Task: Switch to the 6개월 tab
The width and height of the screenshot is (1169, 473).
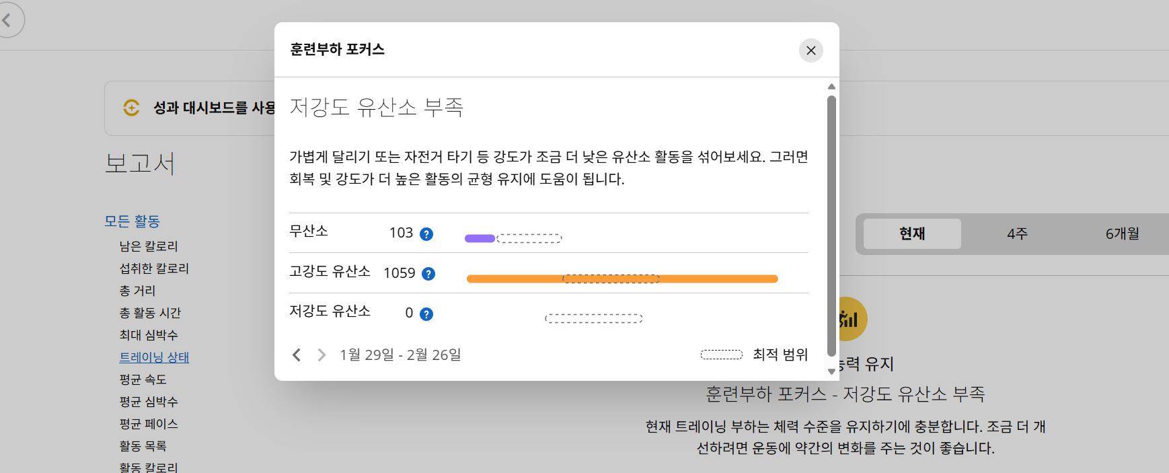Action: [x=1122, y=233]
